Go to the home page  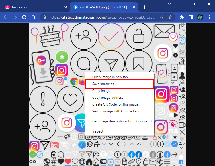tap(33, 17)
